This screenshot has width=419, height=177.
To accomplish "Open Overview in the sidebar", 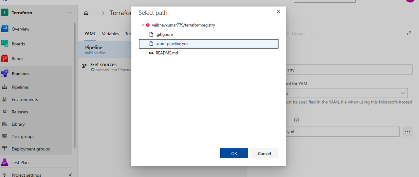I will (x=21, y=29).
